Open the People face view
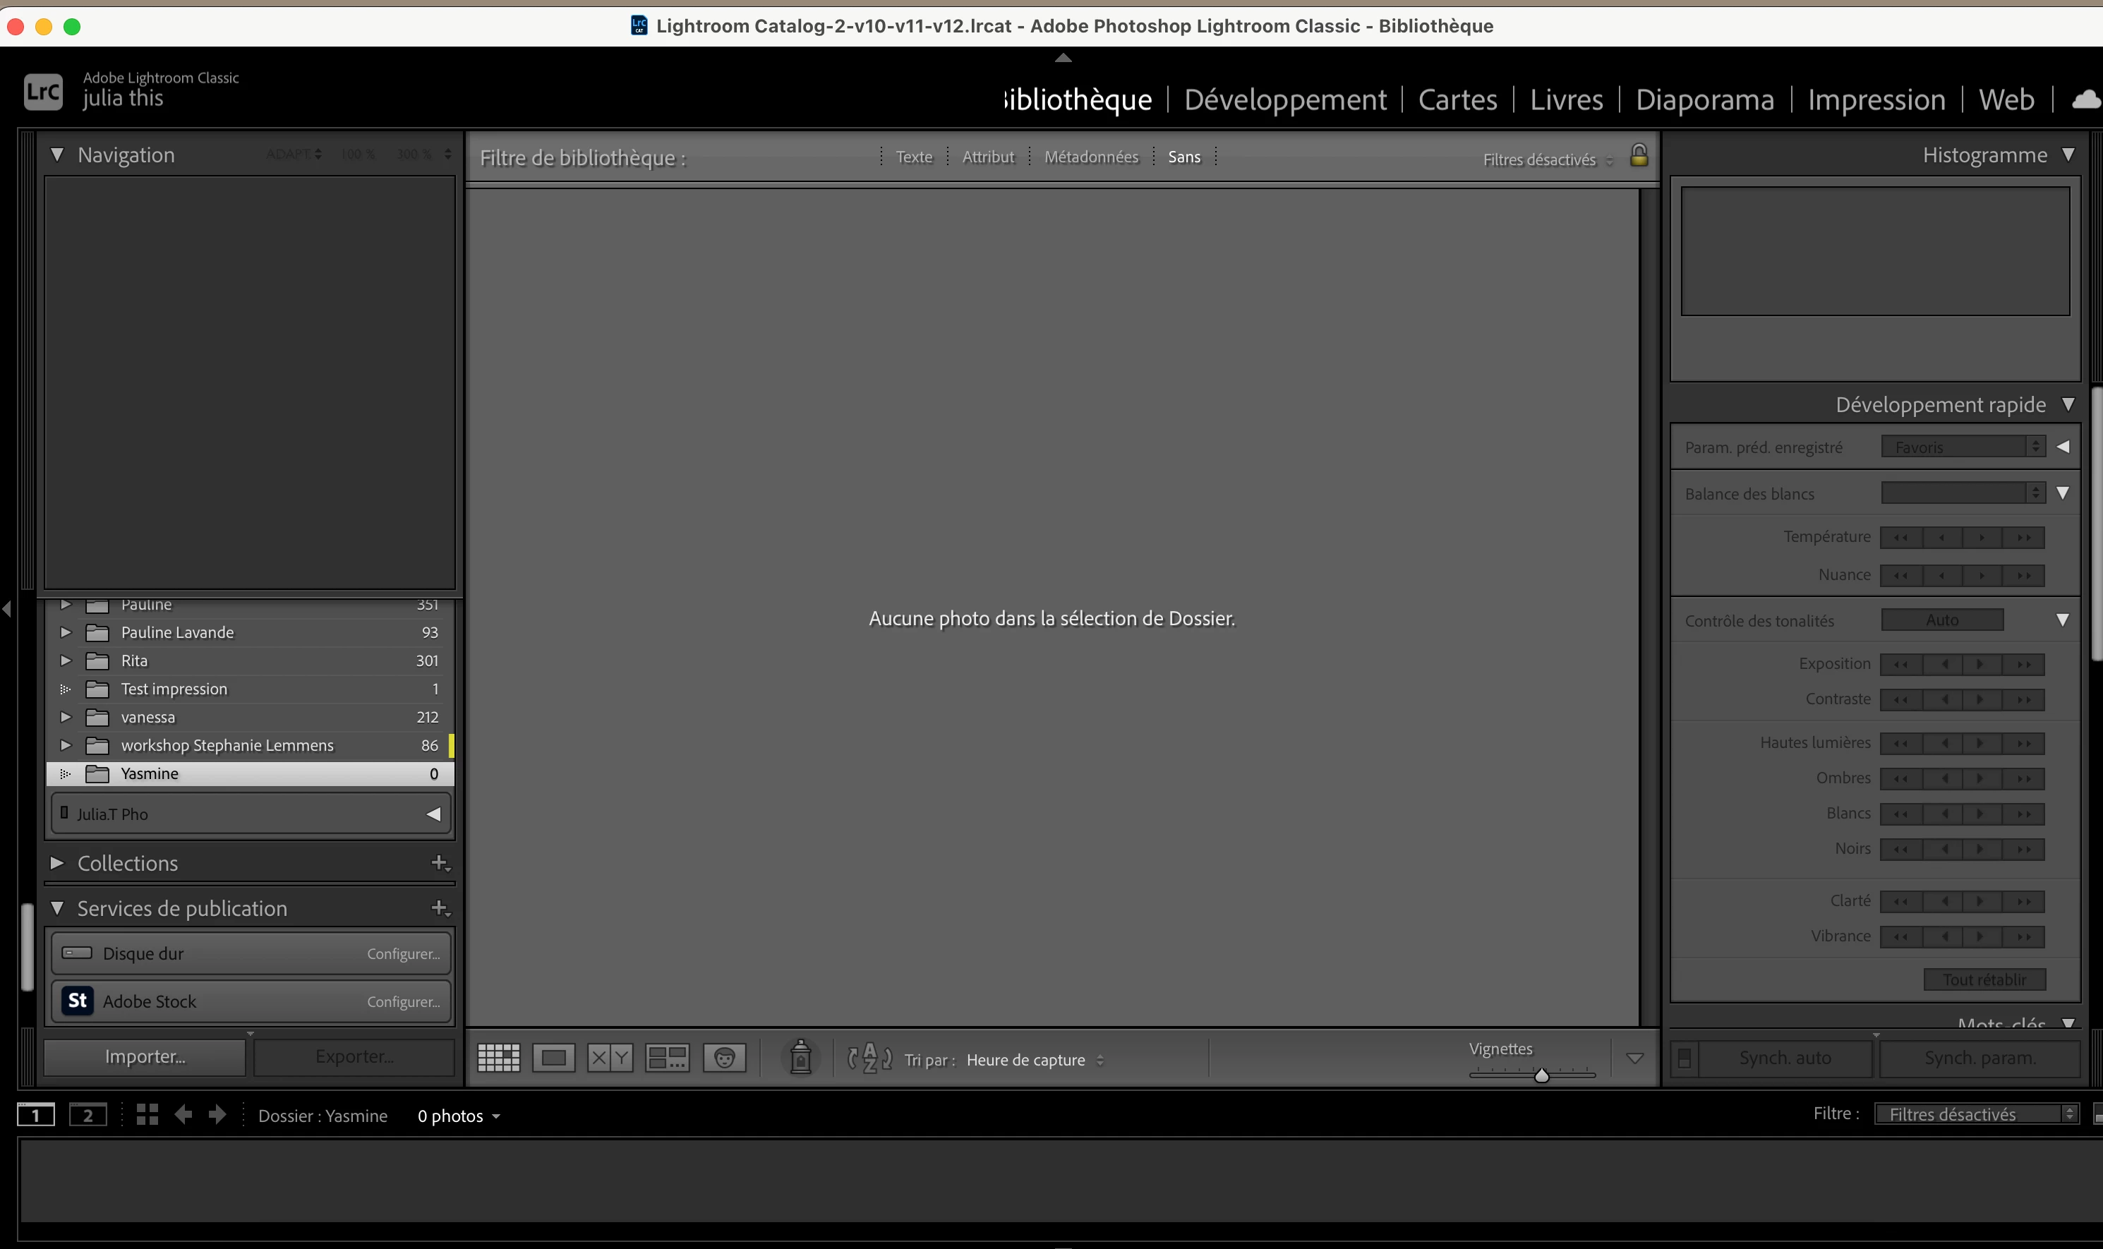The width and height of the screenshot is (2103, 1249). coord(724,1058)
